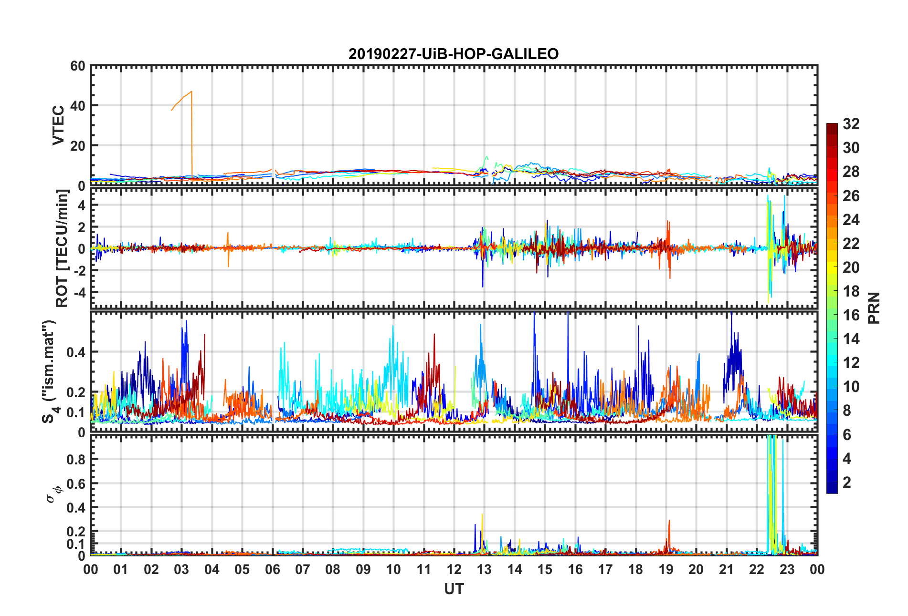Click the orange colorbar segment near 24

[x=832, y=219]
